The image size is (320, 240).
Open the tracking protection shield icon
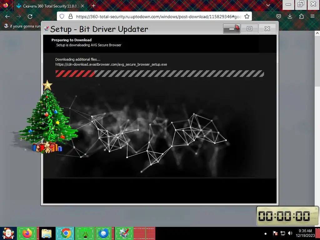coord(62,16)
